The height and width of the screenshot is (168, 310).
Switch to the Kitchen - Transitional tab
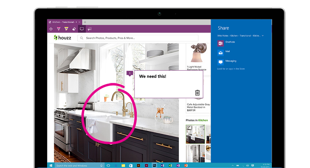(64, 22)
